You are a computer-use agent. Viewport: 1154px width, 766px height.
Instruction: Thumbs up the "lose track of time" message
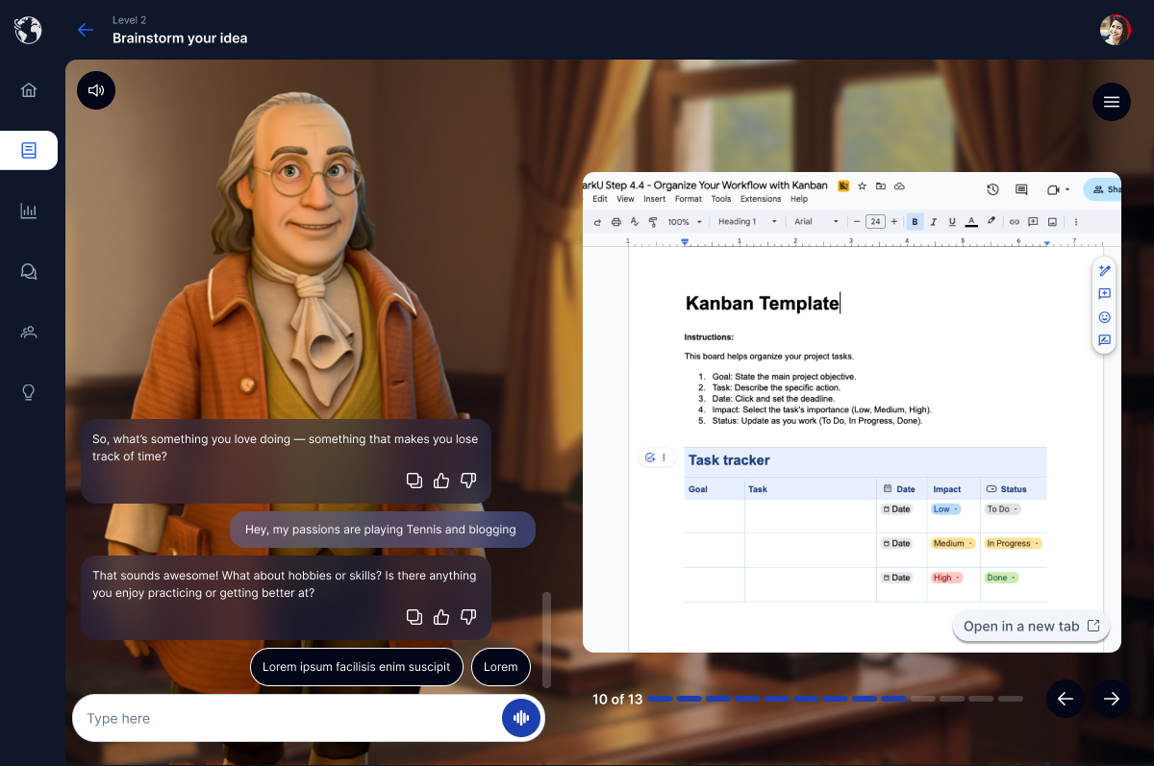(441, 481)
